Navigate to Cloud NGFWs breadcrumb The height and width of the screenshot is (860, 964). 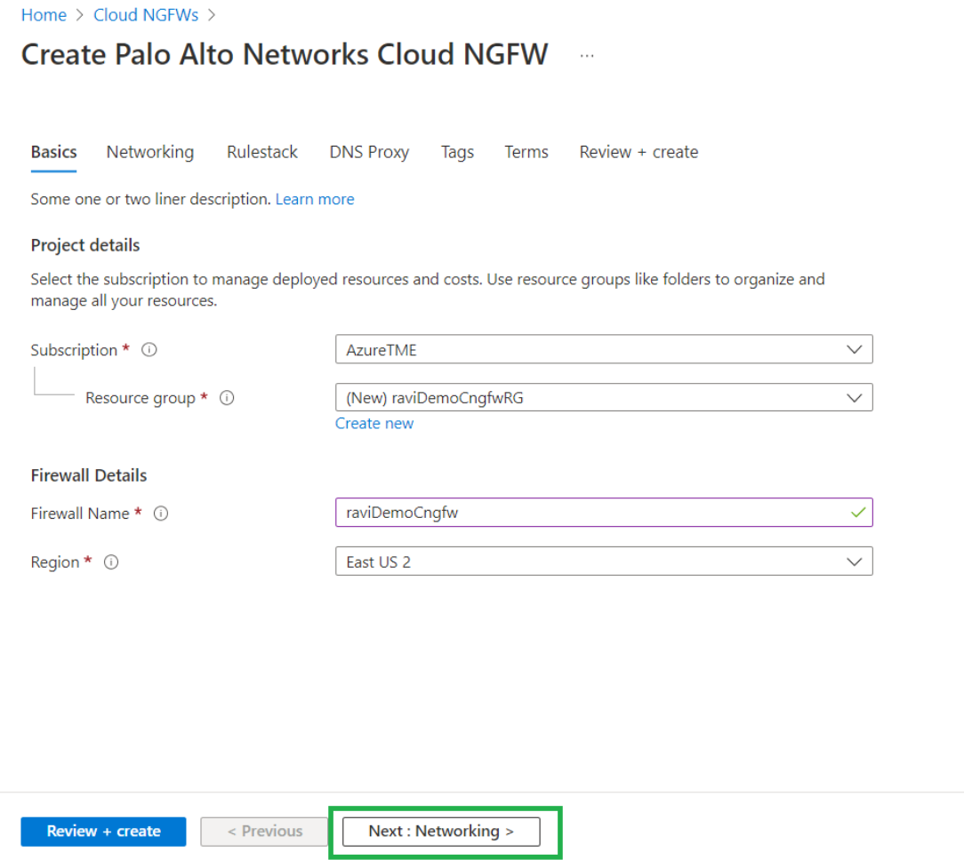(x=146, y=15)
